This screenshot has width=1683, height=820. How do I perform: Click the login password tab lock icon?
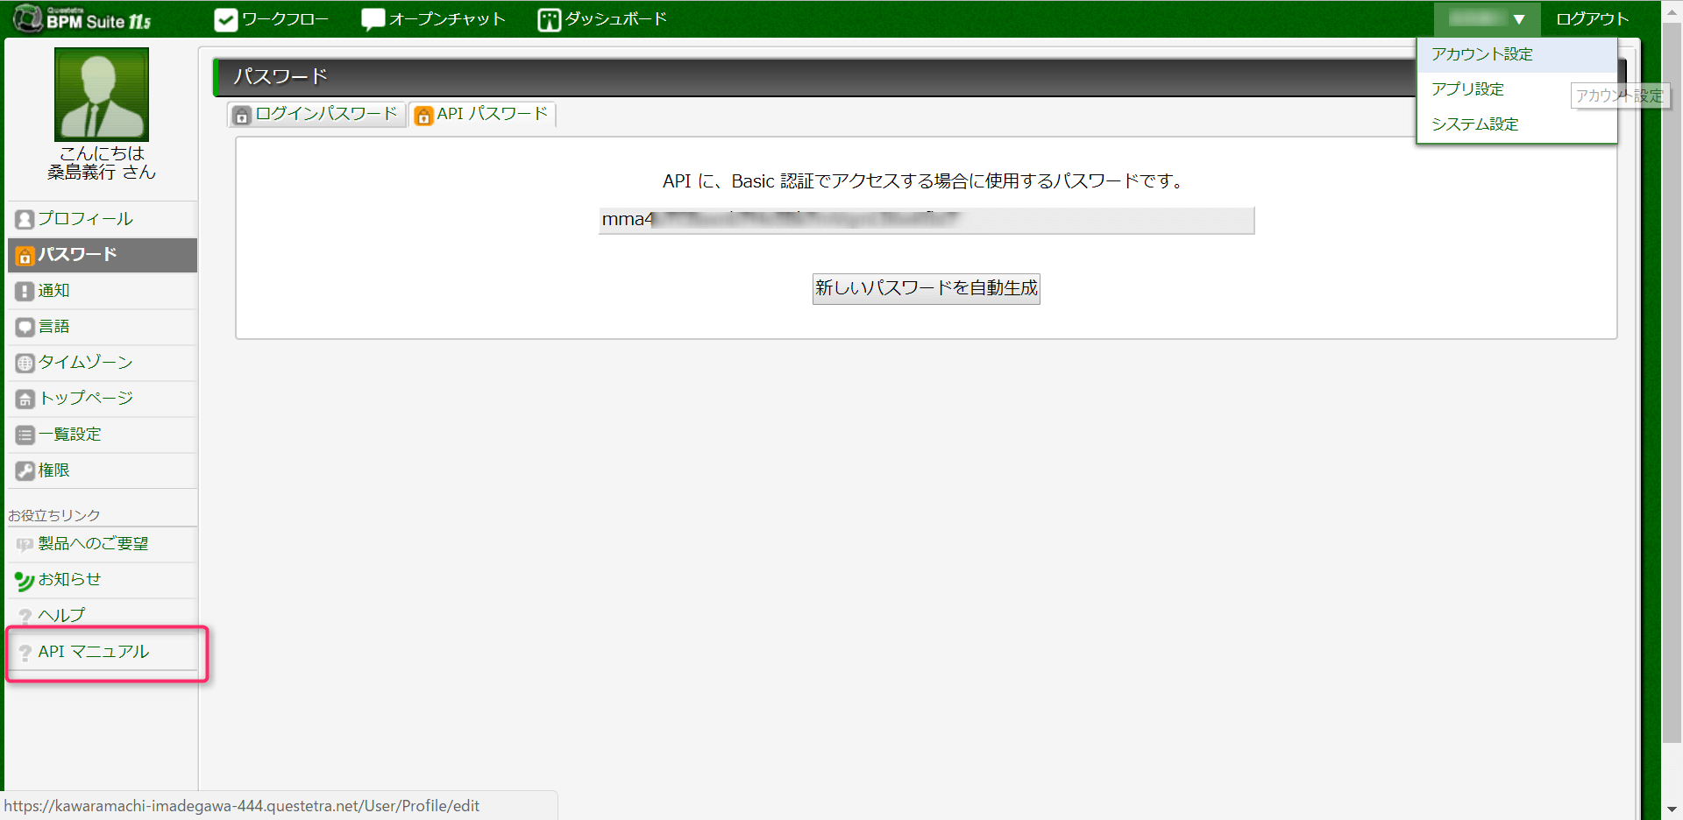point(242,115)
